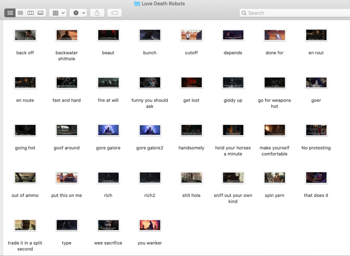Select the 'back off' thumbnail
Image resolution: width=350 pixels, height=256 pixels.
25,35
